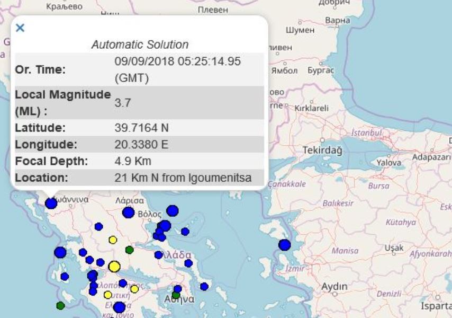
Task: Select the large blue marker below Λάρισα label
Action: tap(128, 213)
